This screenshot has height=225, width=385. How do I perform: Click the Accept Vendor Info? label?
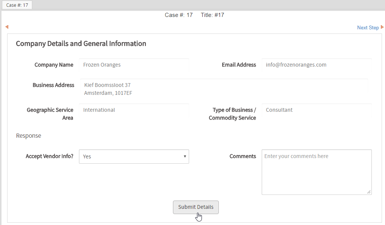pyautogui.click(x=50, y=156)
